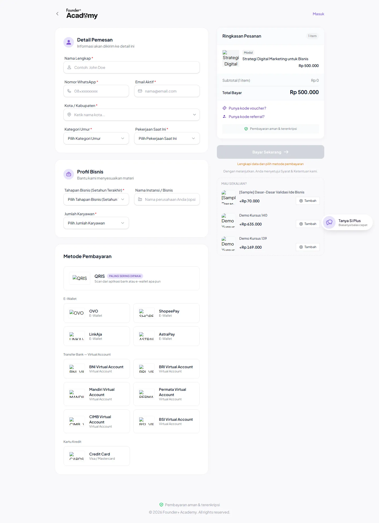The width and height of the screenshot is (379, 523).
Task: Focus the Nama Lengkap input field
Action: (x=132, y=68)
